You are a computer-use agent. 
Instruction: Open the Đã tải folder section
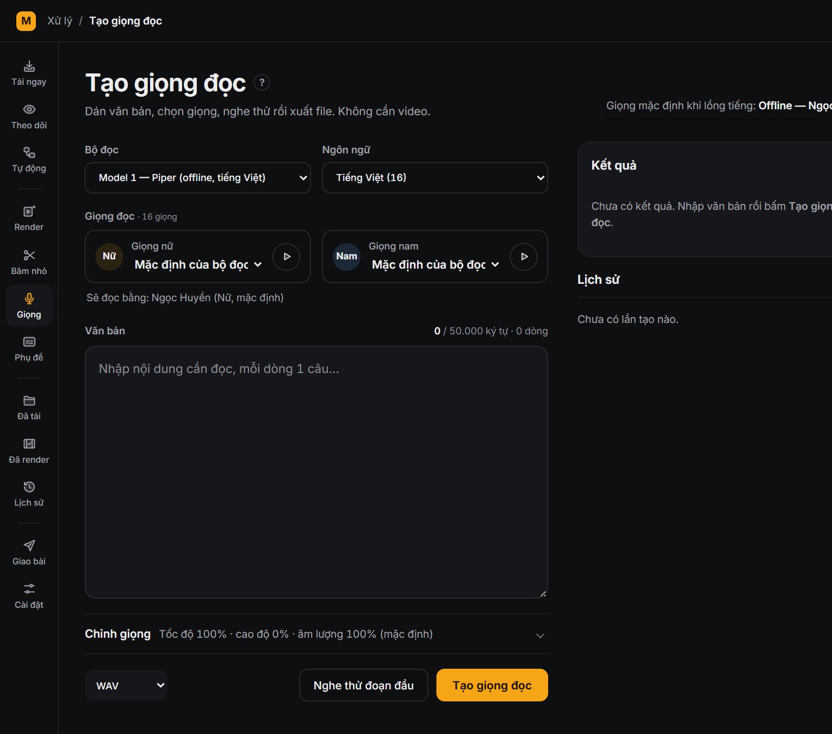tap(29, 408)
